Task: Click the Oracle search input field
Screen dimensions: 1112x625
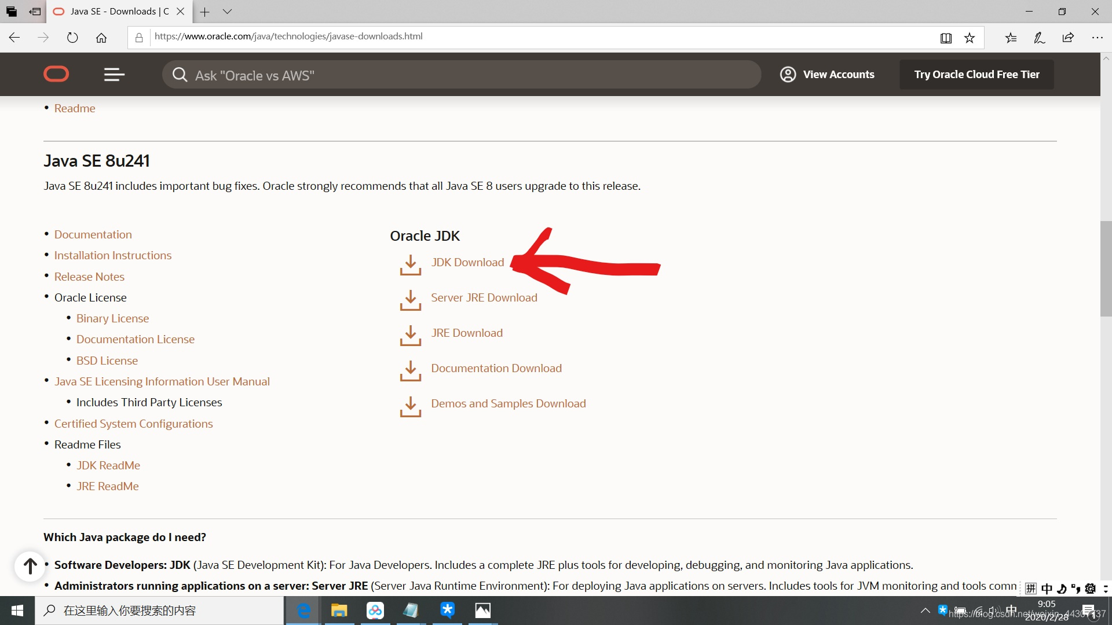Action: tap(462, 75)
